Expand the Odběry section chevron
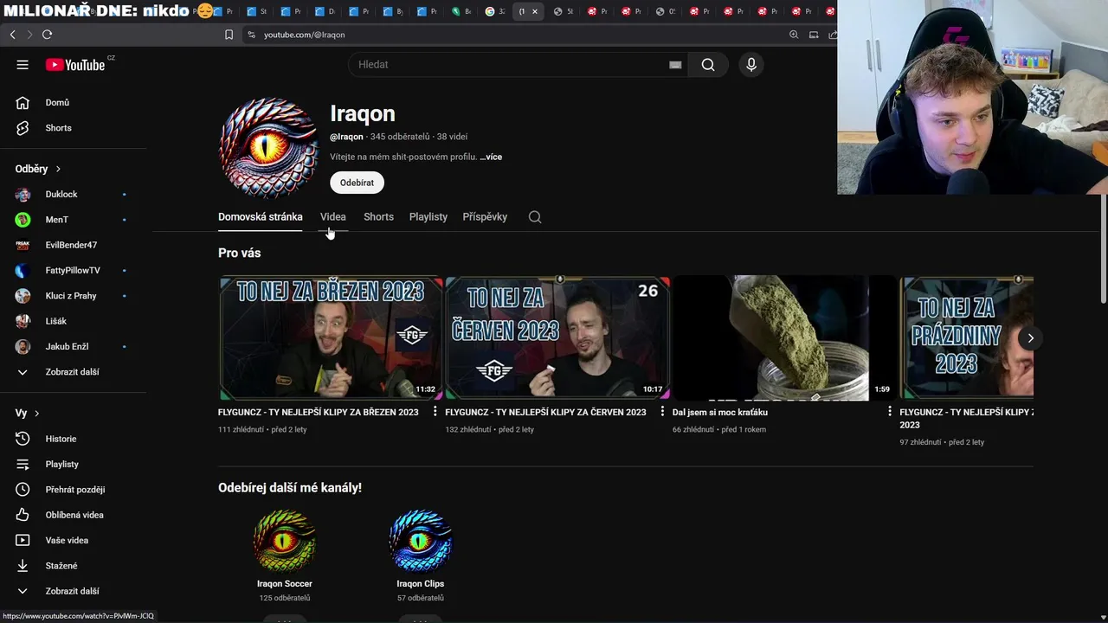The image size is (1108, 623). click(58, 169)
